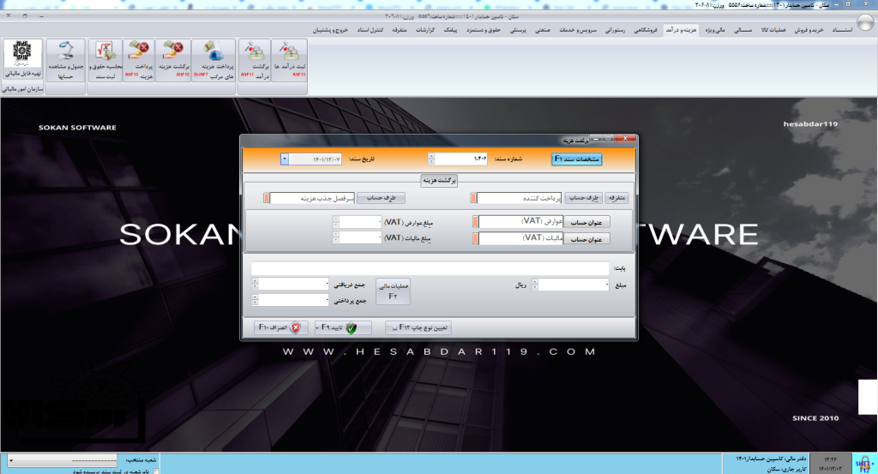This screenshot has width=878, height=474.
Task: Click the شماره سند number field
Action: tap(461, 159)
